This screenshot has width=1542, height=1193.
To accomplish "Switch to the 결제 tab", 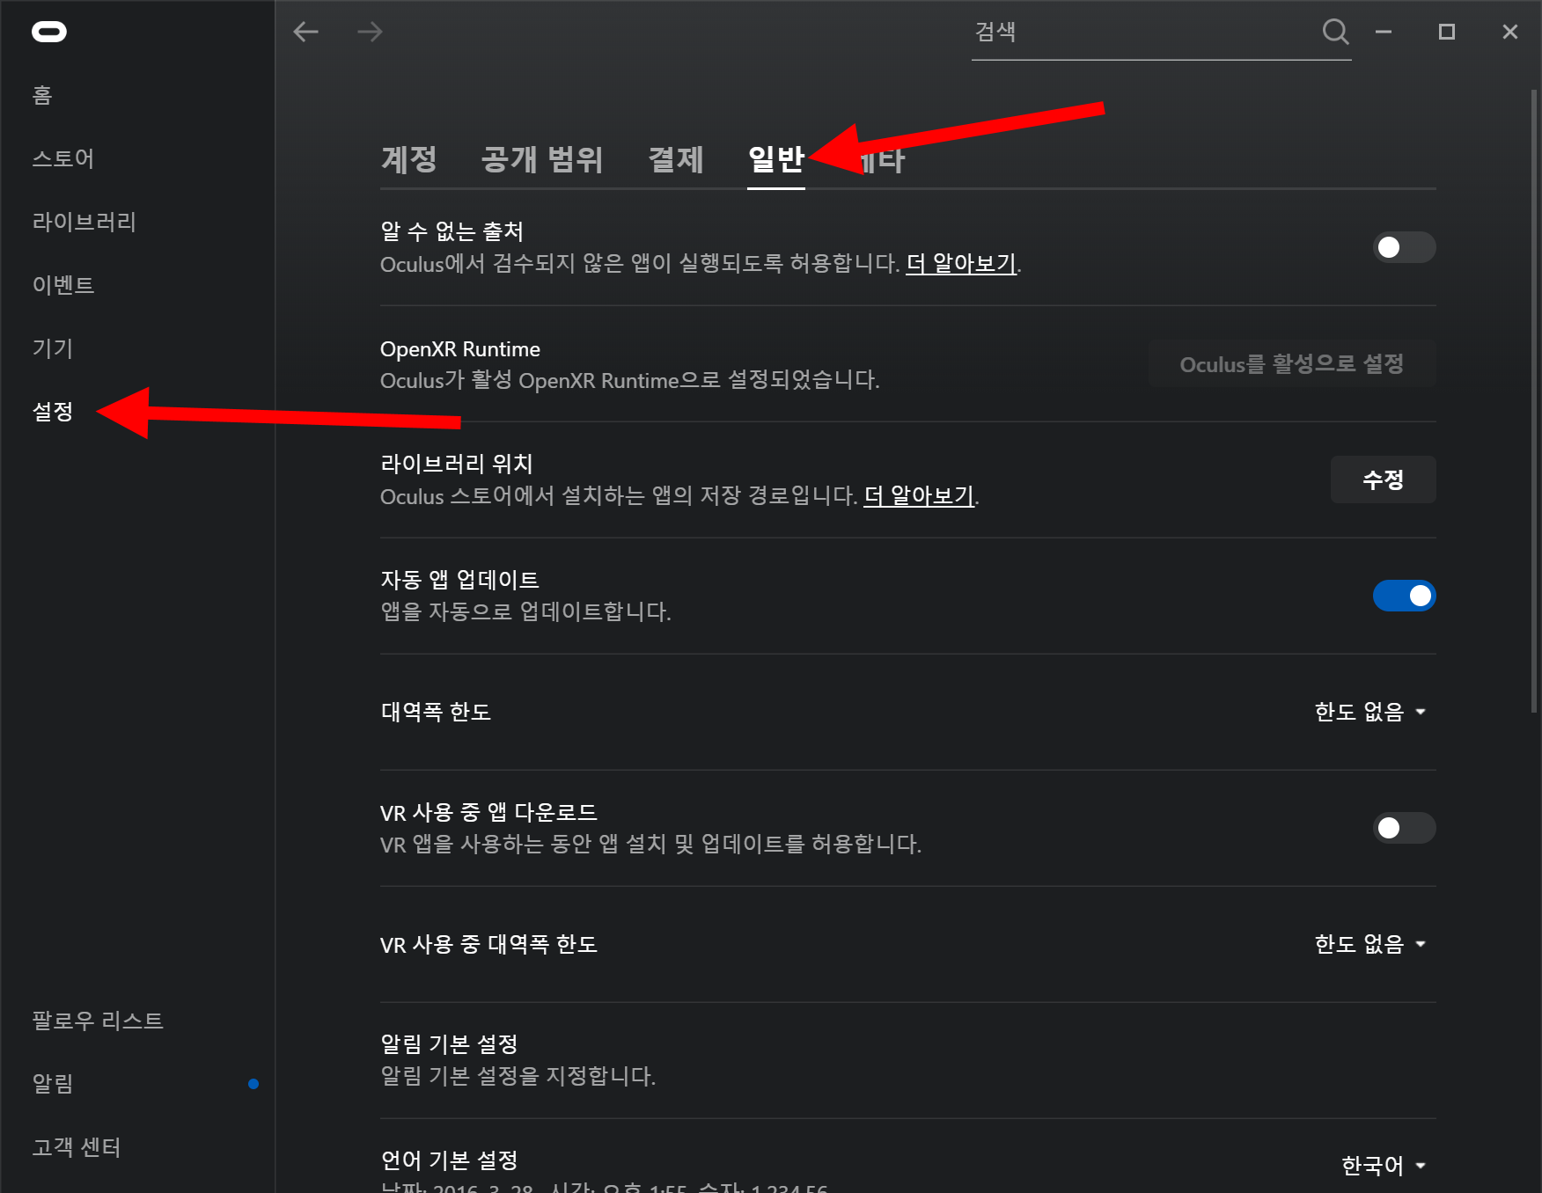I will coord(676,159).
